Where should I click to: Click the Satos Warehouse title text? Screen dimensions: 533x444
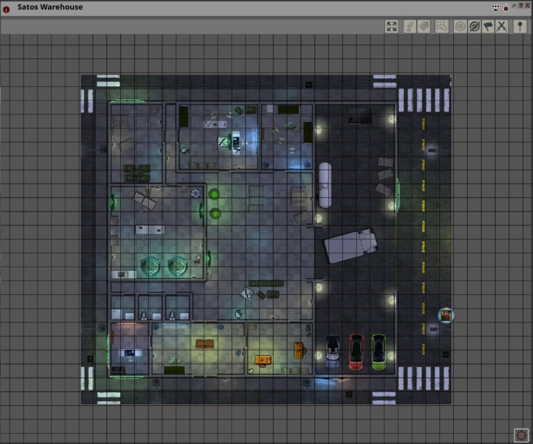50,7
